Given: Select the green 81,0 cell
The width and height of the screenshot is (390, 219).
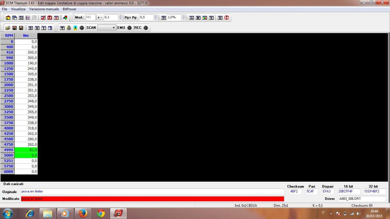Looking at the screenshot, I should click(26, 150).
